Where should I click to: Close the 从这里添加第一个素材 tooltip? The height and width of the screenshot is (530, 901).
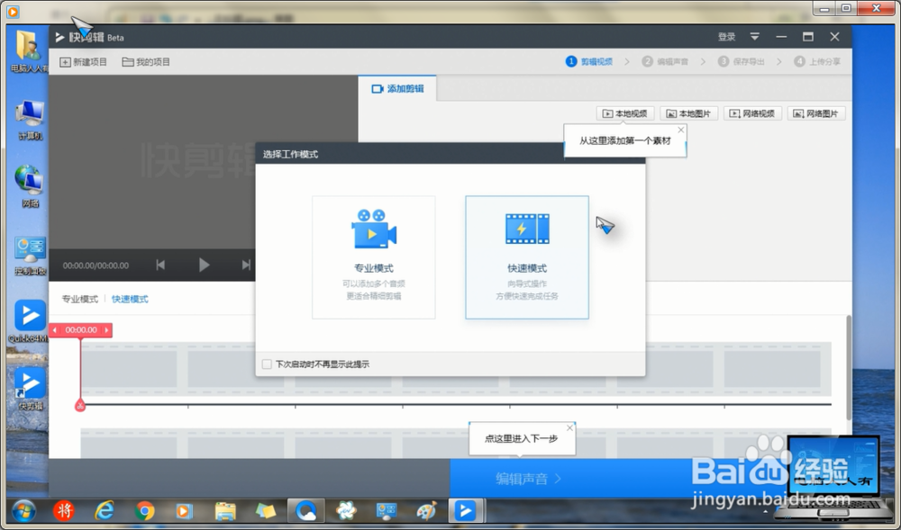pyautogui.click(x=681, y=130)
